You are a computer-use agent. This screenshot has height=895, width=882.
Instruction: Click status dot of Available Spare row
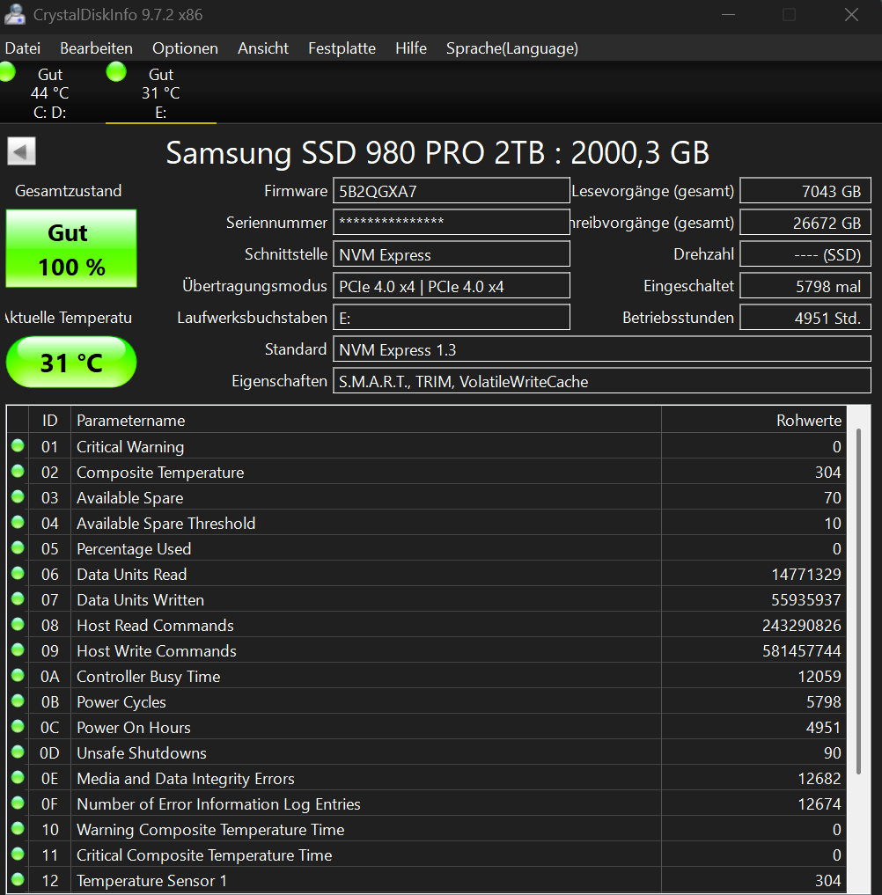pos(18,497)
